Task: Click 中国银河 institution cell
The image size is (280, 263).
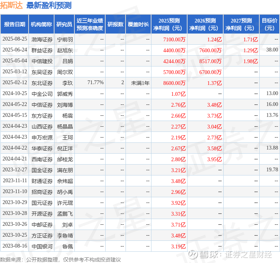Action: click(42, 246)
